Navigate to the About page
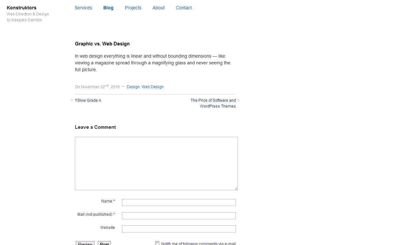Viewport: 420px width, 245px height. [158, 8]
